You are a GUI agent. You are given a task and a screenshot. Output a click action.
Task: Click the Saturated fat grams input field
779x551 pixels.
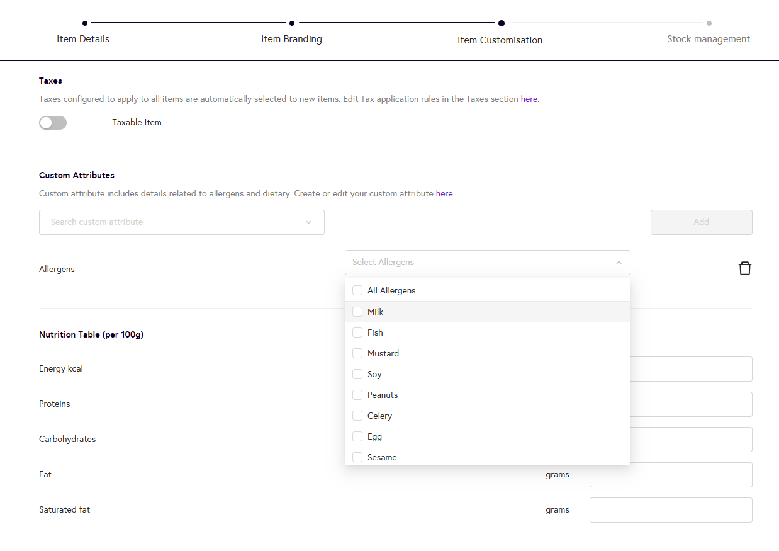click(x=670, y=510)
